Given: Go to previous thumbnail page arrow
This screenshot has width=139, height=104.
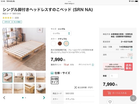Looking at the screenshot, I should [4, 97].
